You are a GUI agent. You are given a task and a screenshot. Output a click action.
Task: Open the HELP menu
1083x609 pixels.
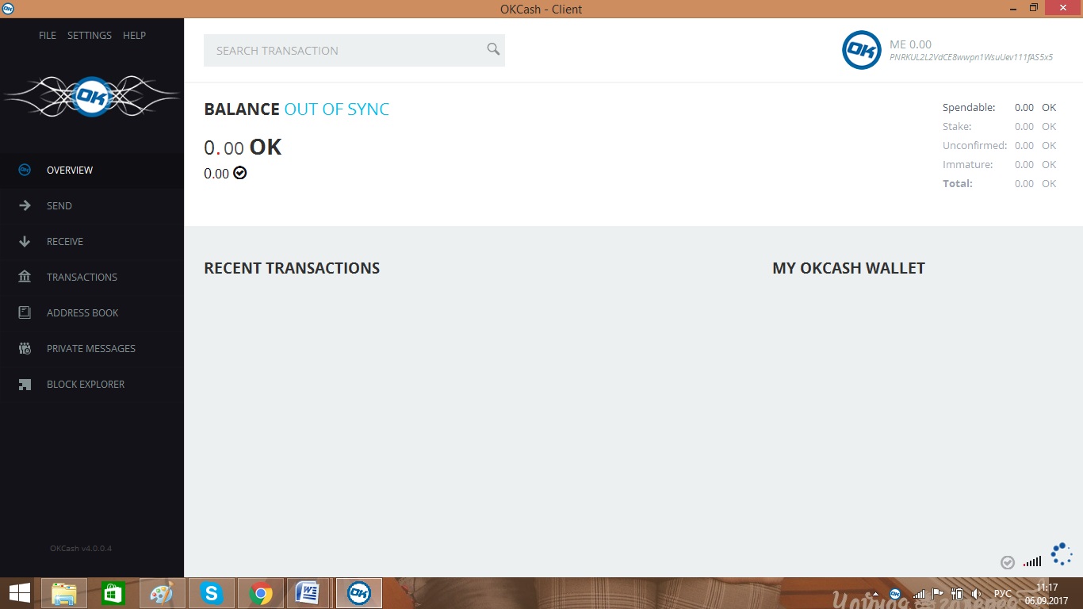(135, 36)
